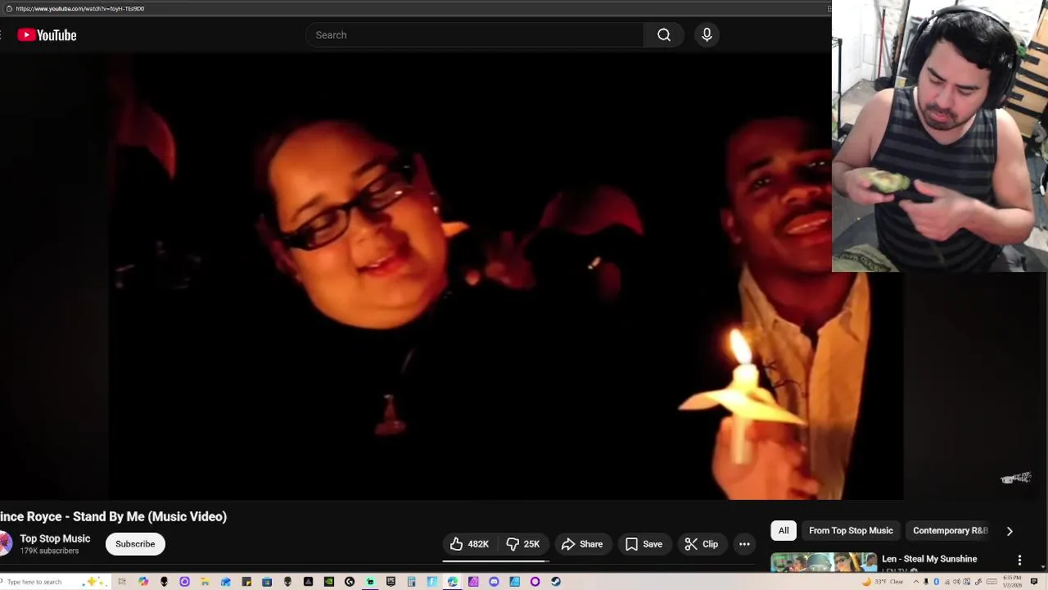Open network status tray icon
The width and height of the screenshot is (1048, 590).
point(947,582)
